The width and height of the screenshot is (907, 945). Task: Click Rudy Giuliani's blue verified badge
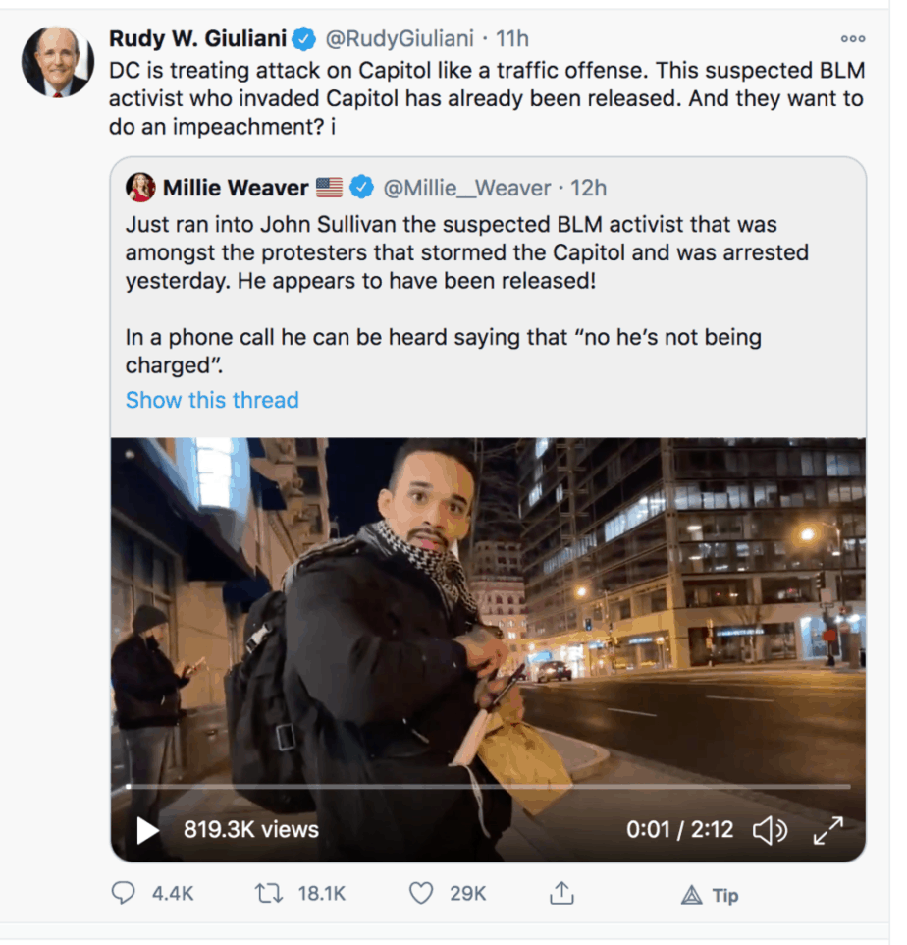tap(304, 39)
